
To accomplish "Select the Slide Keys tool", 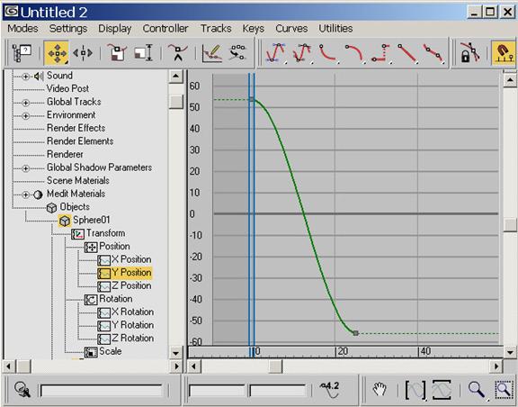I will (83, 53).
